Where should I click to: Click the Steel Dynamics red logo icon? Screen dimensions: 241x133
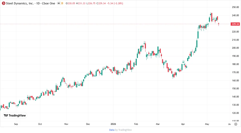point(3,3)
